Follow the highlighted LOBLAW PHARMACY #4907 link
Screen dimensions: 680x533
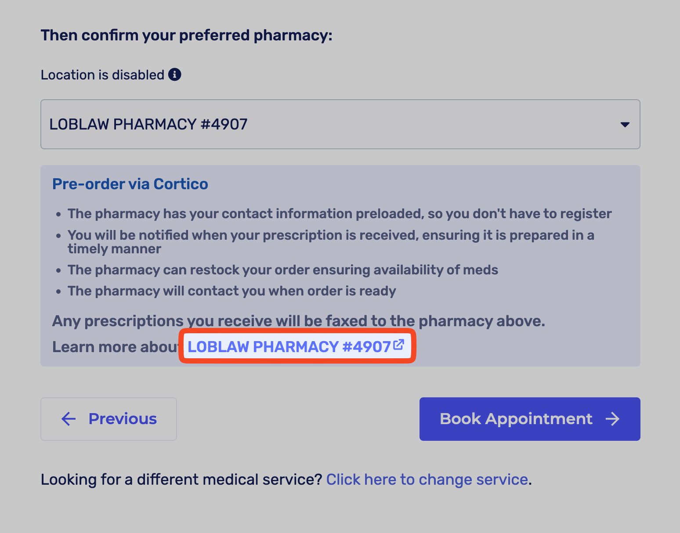tap(289, 347)
